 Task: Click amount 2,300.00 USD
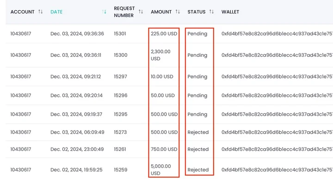coord(160,55)
